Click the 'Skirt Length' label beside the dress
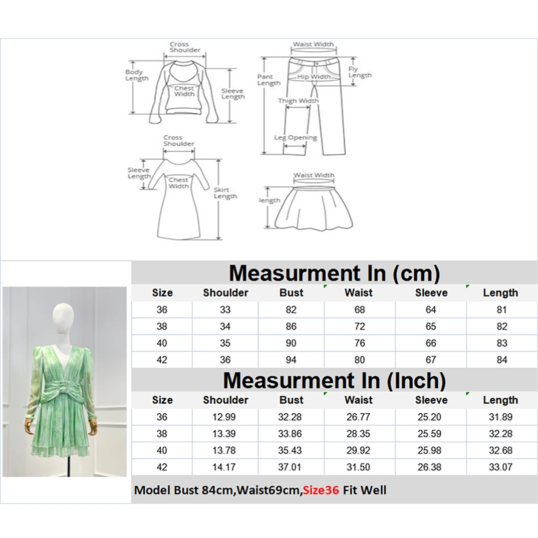This screenshot has width=538, height=538. tap(225, 193)
